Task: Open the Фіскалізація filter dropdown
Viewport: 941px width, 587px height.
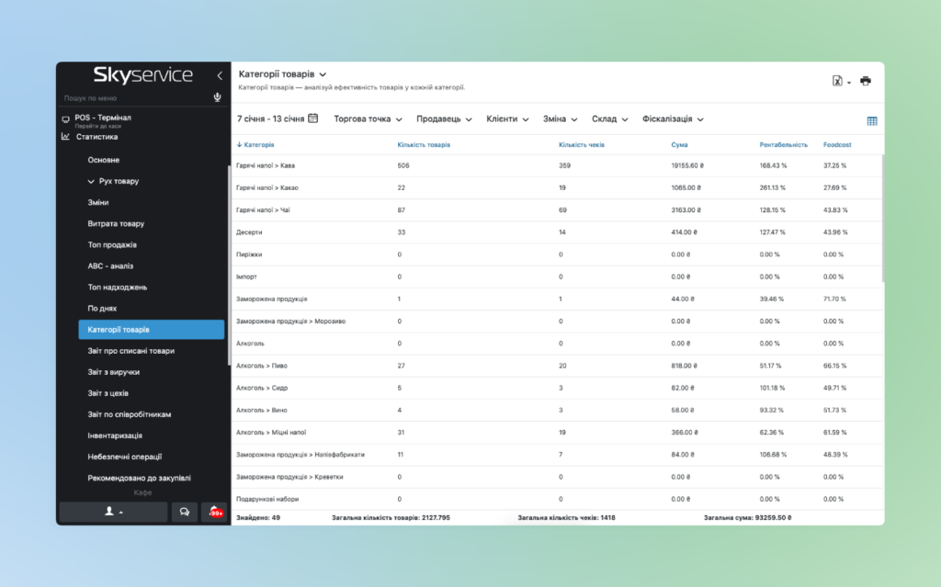Action: tap(673, 119)
